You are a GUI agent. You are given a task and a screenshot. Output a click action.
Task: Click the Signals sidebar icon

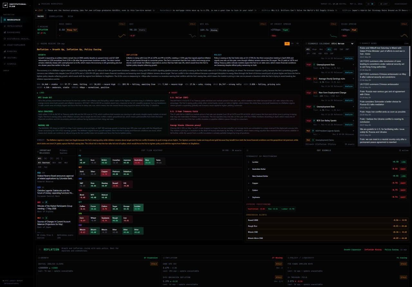point(5,64)
